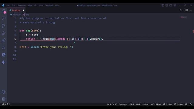Viewport: 194px width, 109px height.
Task: Toggle the primary side bar layout
Action: 163,5
